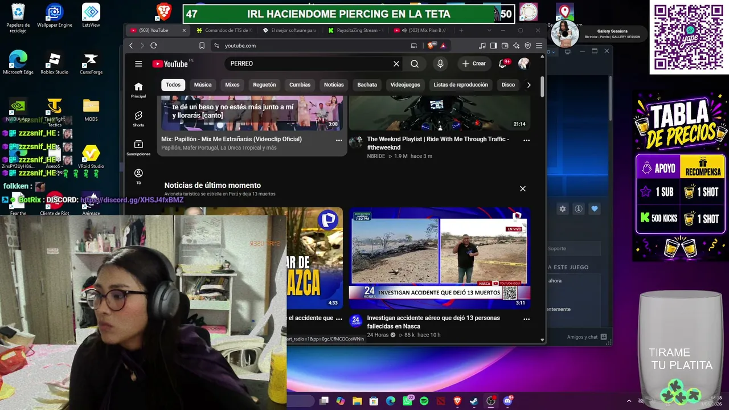Select the Listas de reproducción chip
Viewport: 729px width, 410px height.
[461, 85]
